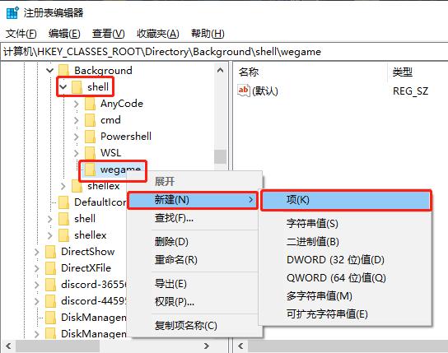This screenshot has height=353, width=448.
Task: Click the Registry Editor app icon in title bar
Action: click(x=12, y=13)
